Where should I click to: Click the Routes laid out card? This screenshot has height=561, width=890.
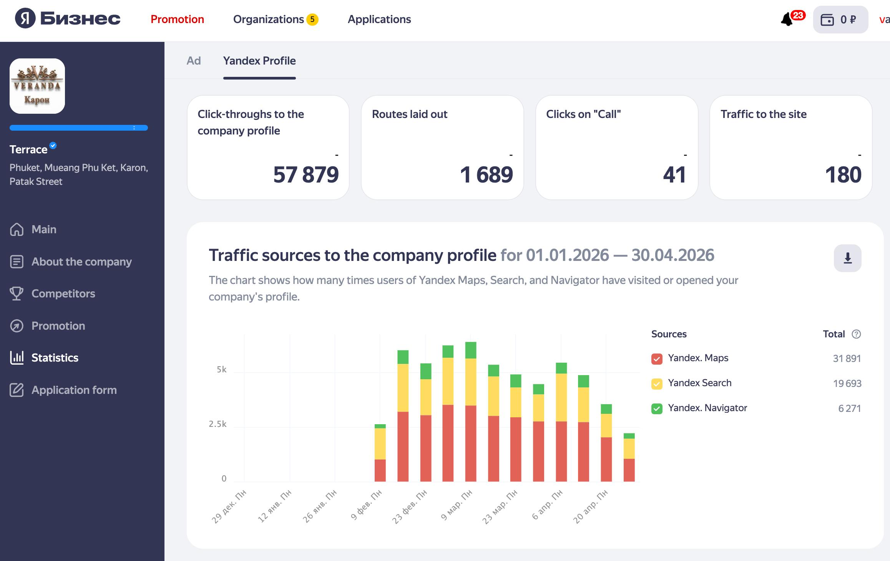[442, 148]
